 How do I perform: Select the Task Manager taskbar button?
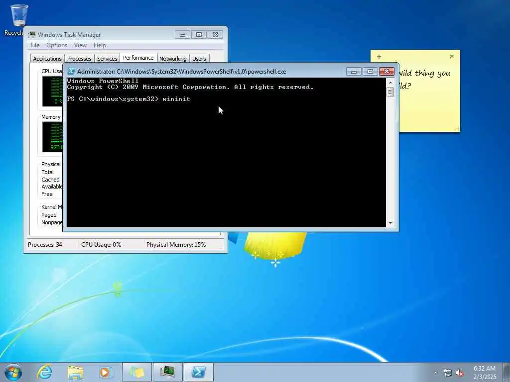pos(167,372)
